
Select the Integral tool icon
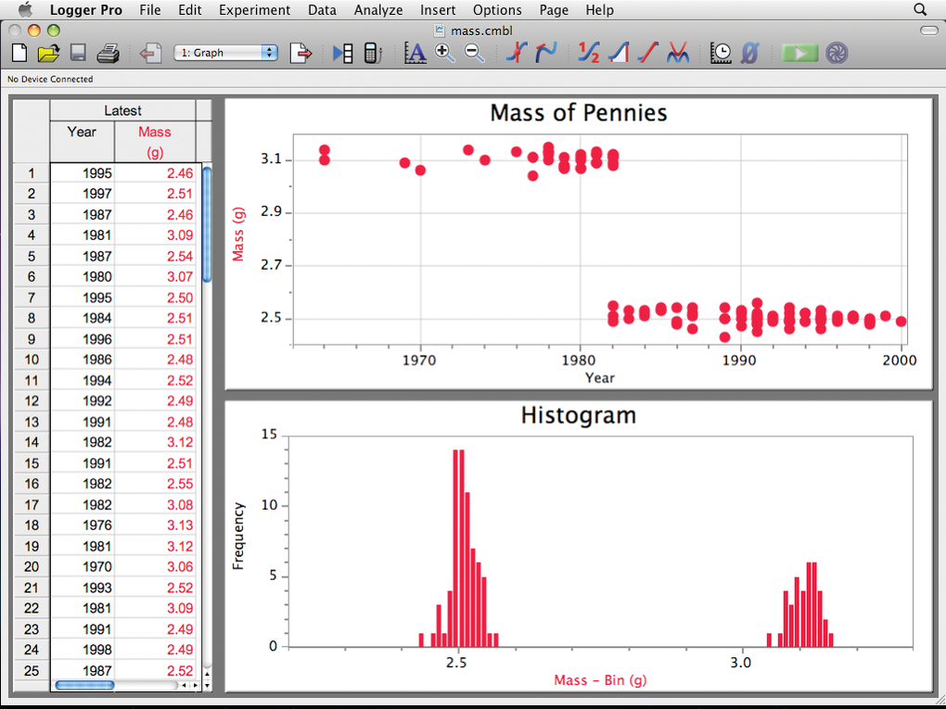618,54
